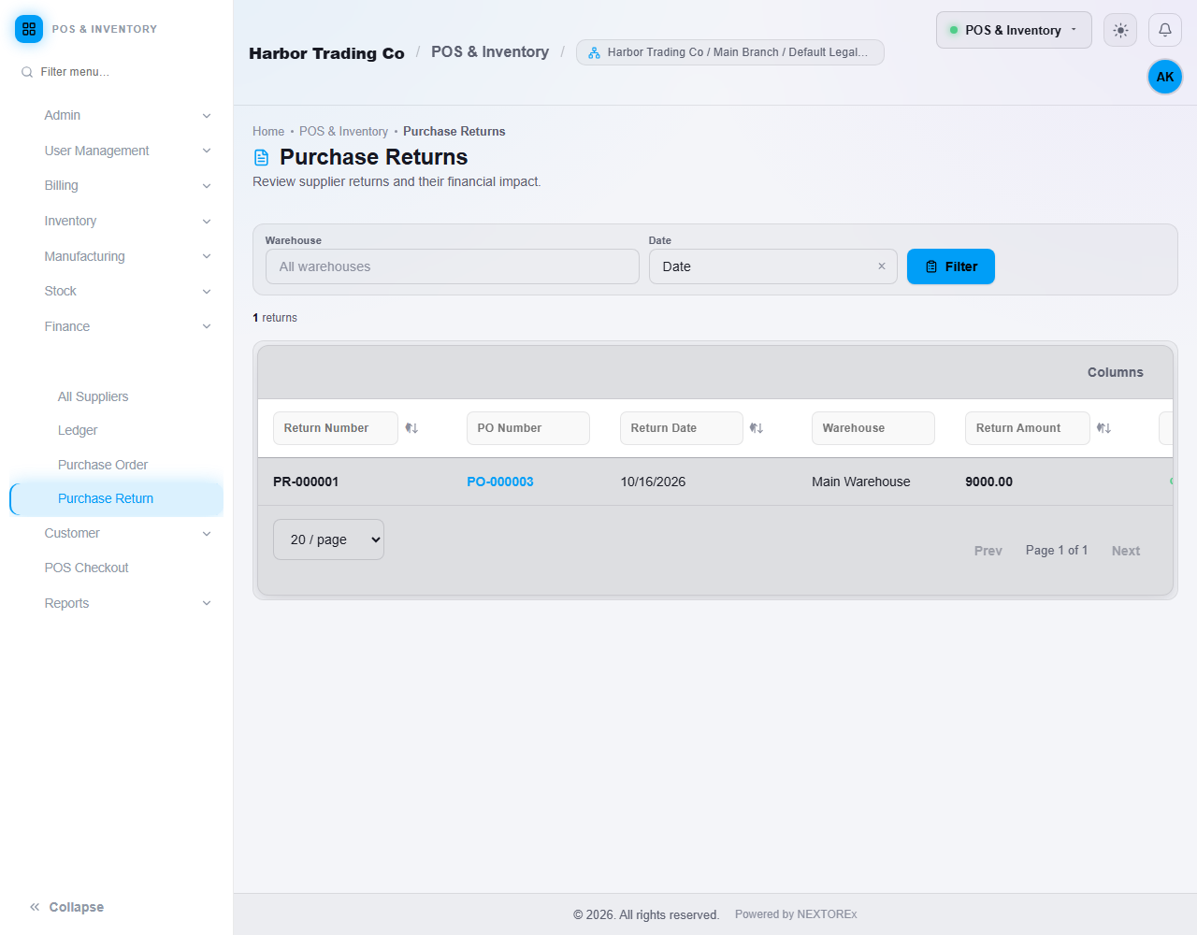Expand the Billing menu section
Viewport: 1197px width, 935px height.
tap(127, 185)
